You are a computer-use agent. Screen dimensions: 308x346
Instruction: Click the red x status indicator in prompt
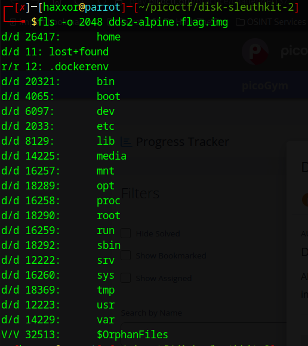tap(22, 7)
